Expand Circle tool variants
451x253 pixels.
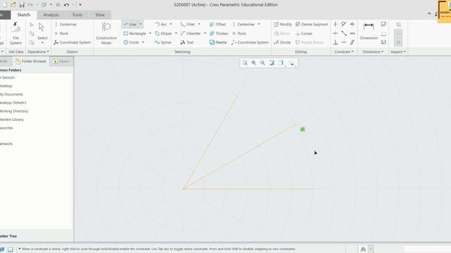(143, 42)
